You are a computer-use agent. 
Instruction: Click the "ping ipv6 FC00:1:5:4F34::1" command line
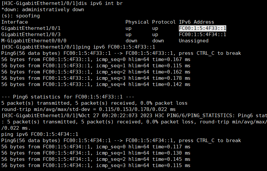[x=40, y=134]
